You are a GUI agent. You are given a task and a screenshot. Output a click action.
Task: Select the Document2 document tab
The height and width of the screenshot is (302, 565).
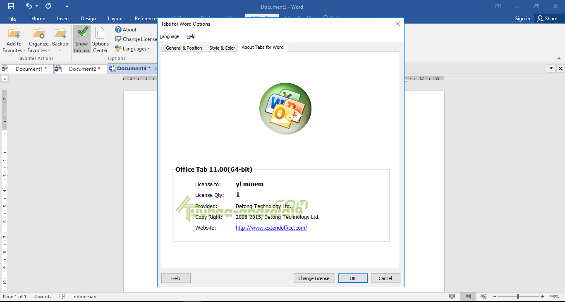pyautogui.click(x=81, y=69)
